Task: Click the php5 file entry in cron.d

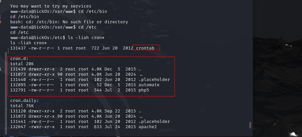Action: coord(144,90)
